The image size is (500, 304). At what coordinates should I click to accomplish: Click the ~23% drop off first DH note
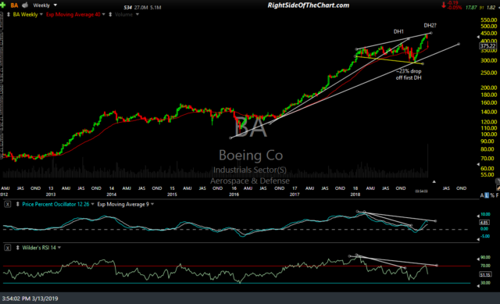[409, 74]
